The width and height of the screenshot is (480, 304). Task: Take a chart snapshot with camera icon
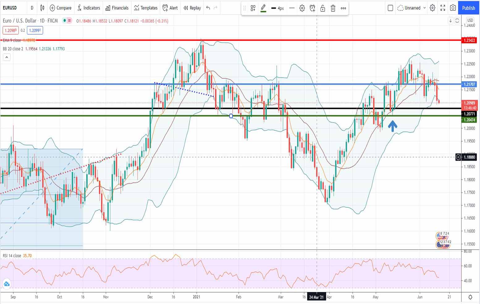[453, 8]
